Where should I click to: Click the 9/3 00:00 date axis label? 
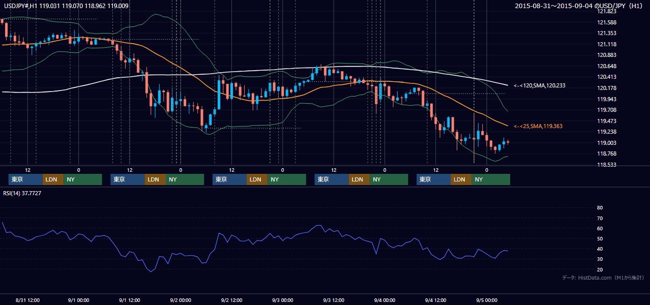tap(282, 300)
